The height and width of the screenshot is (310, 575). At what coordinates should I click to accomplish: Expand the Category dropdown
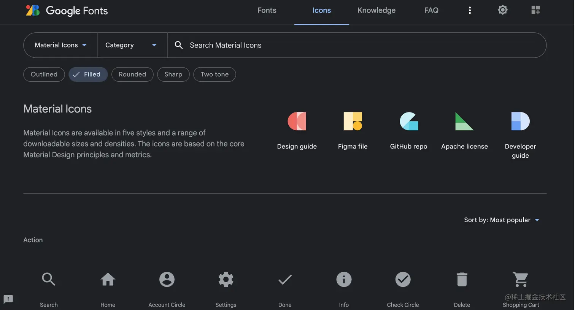tap(133, 45)
